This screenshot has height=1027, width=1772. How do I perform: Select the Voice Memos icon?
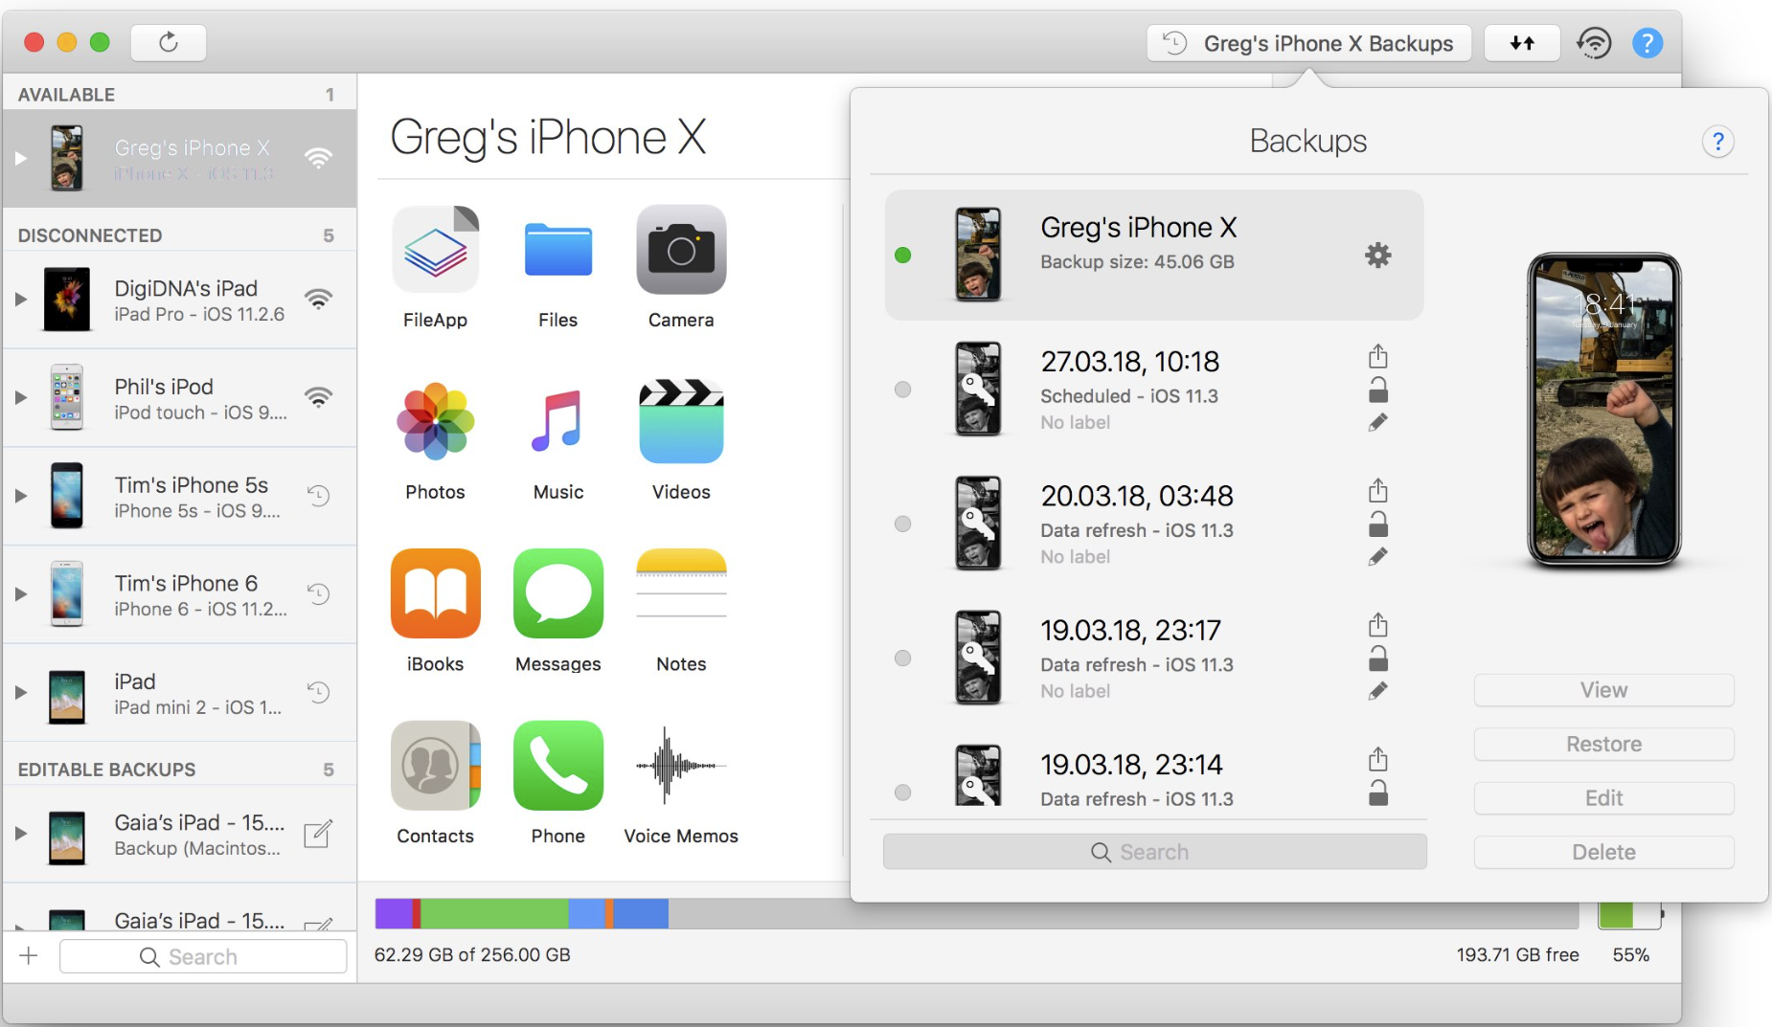tap(680, 766)
